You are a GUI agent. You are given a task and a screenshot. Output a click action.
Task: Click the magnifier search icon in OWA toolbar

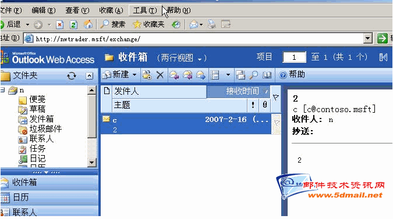click(254, 75)
